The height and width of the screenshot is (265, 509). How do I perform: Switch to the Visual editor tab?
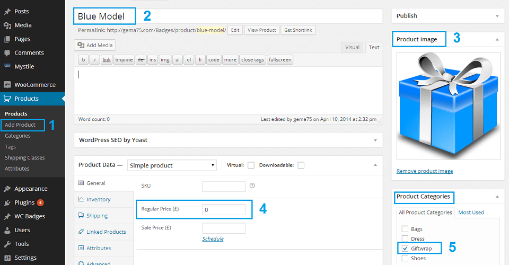pyautogui.click(x=352, y=47)
